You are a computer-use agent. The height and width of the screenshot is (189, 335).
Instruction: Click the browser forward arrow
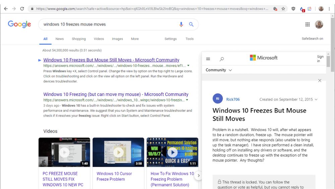coord(14,9)
